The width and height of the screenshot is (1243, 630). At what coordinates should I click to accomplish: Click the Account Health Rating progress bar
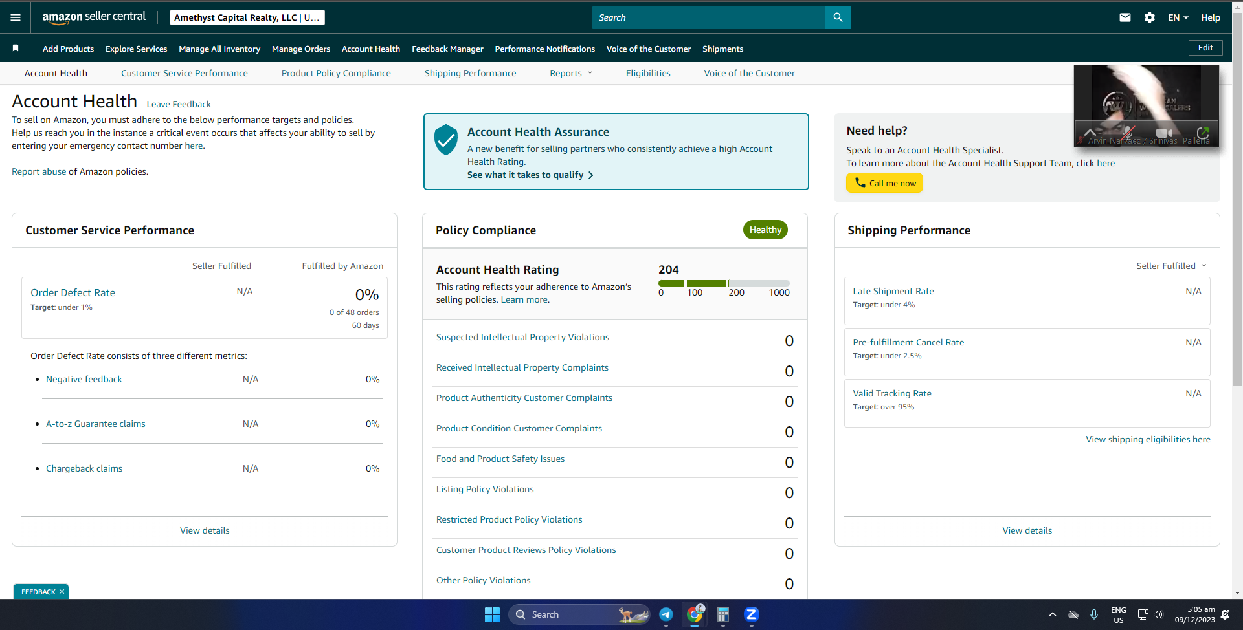tap(724, 283)
